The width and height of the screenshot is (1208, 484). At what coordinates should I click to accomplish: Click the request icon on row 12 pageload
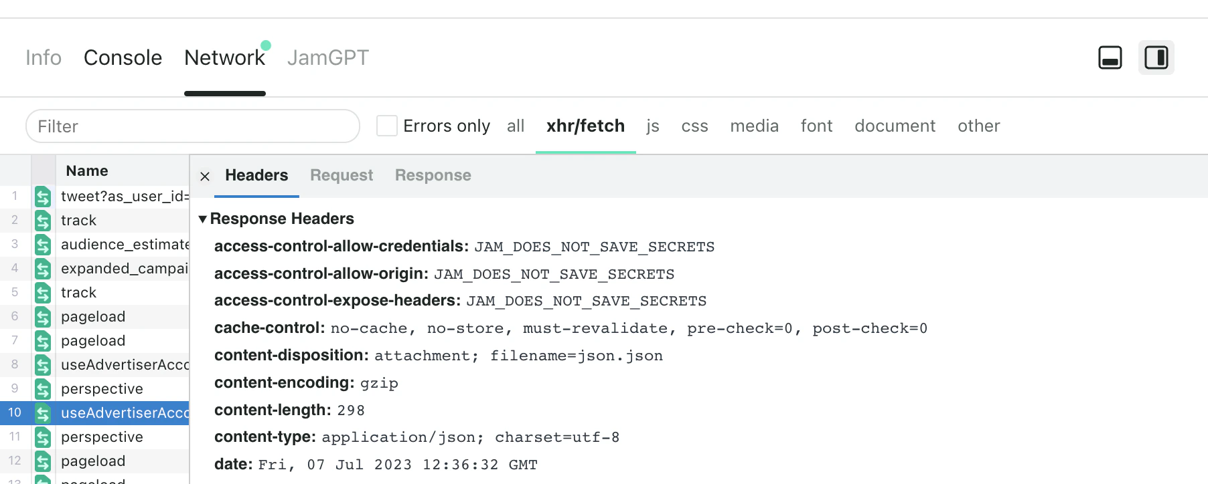click(43, 461)
